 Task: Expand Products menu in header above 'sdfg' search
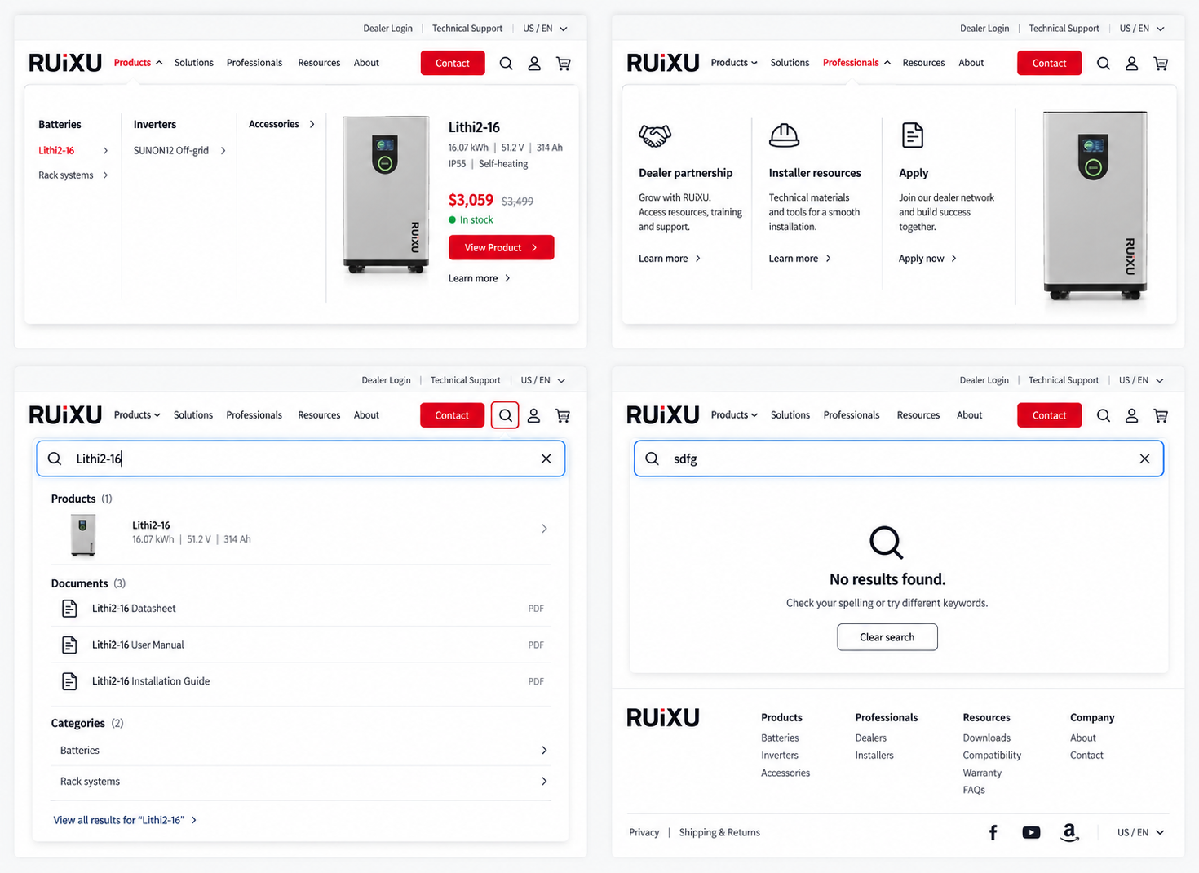tap(734, 415)
